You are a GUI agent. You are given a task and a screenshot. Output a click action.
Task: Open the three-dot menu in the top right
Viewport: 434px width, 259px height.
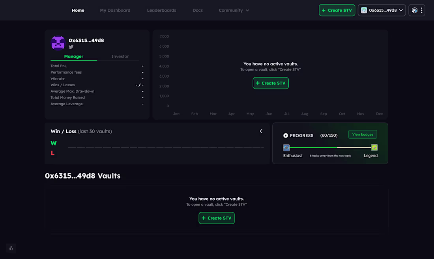pyautogui.click(x=421, y=10)
